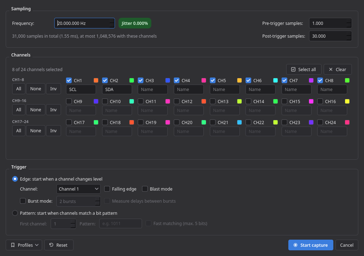Select the Pattern trigger radio button
Screen dimensions: 364x256
click(x=15, y=213)
